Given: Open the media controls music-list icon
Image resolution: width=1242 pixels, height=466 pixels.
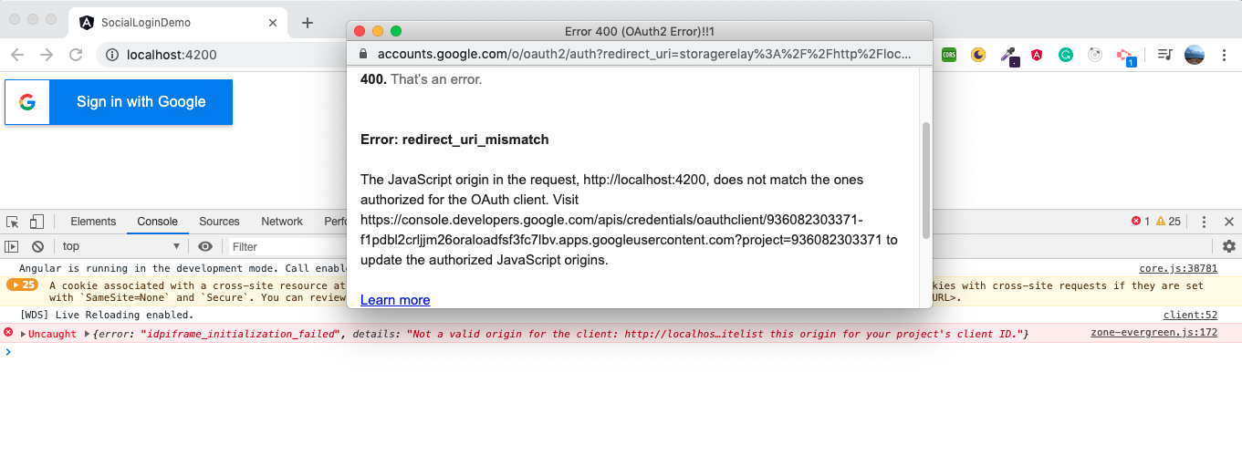Looking at the screenshot, I should tap(1164, 55).
